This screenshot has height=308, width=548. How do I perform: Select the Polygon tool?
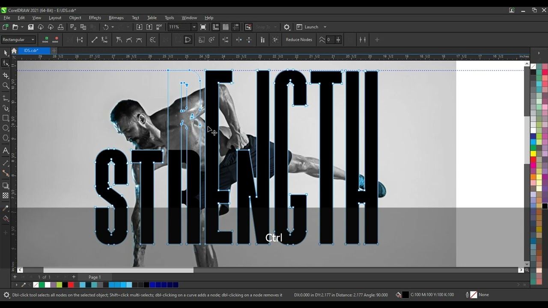pos(6,138)
